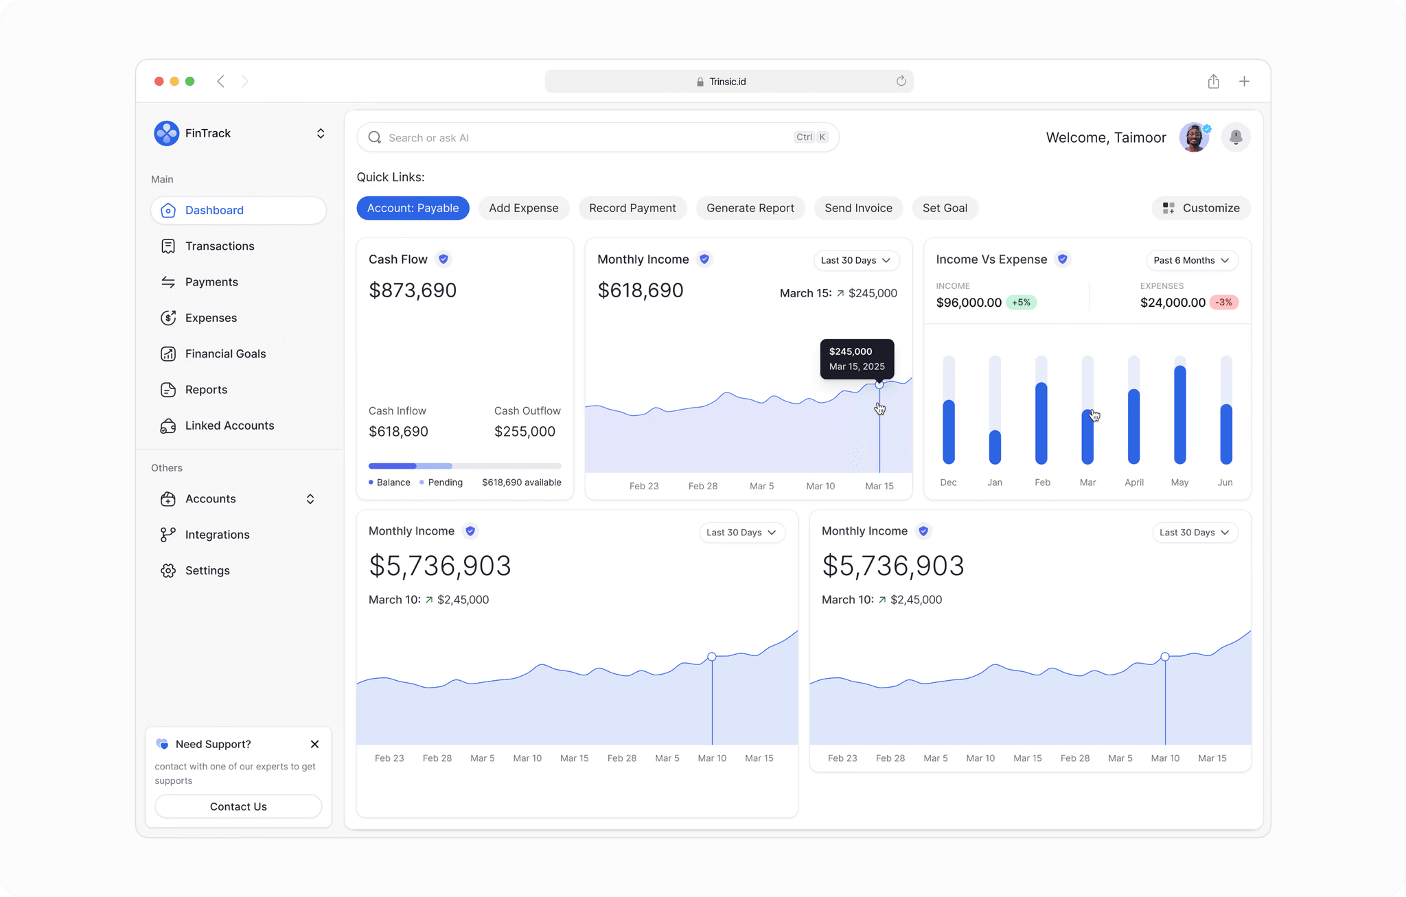Click the notification bell icon
The image size is (1406, 897).
1236,137
